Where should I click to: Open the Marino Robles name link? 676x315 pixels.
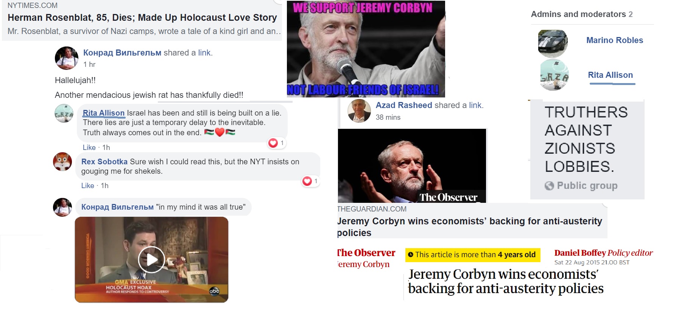point(615,40)
